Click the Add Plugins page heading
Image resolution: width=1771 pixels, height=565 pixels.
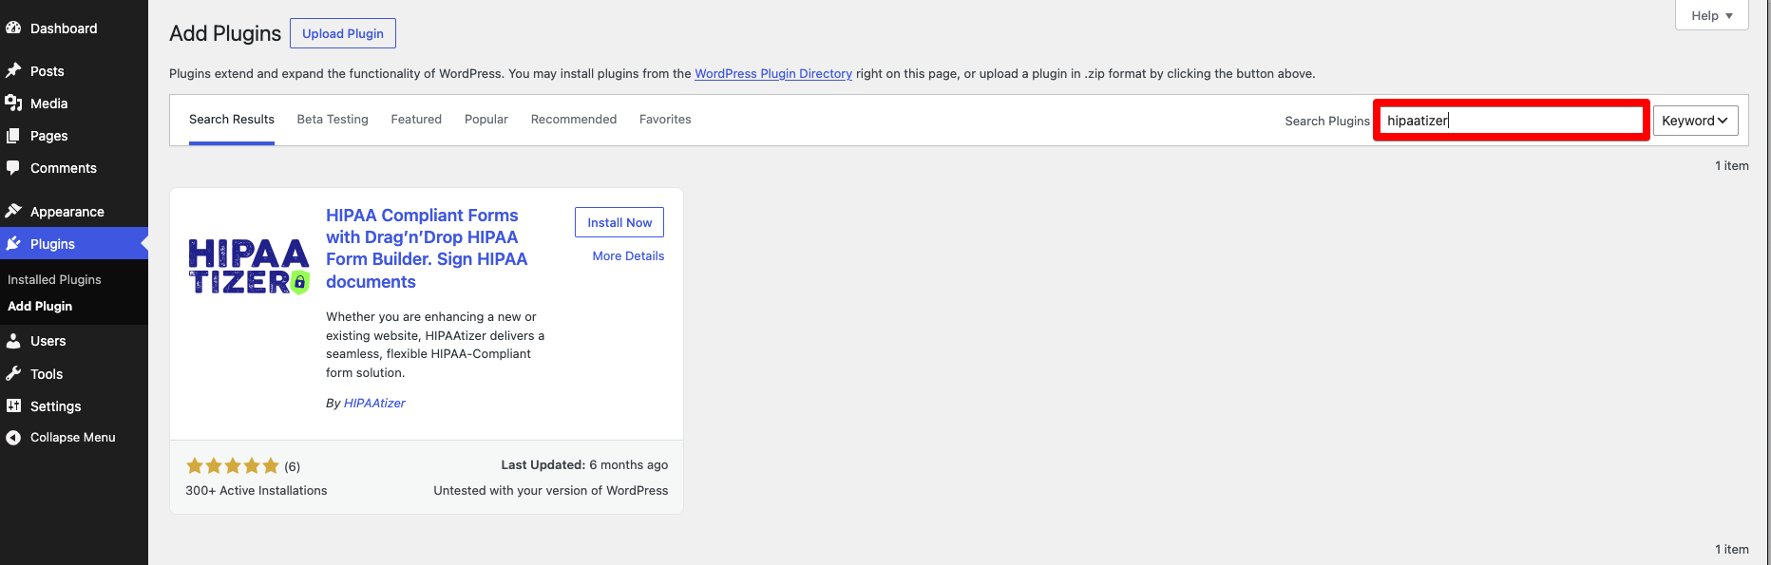(225, 33)
